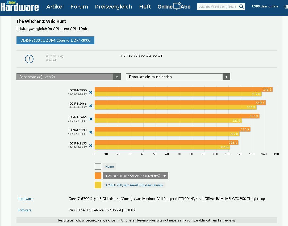The image size is (288, 226).
Task: Click the Online Abo monitor icon
Action: (177, 6)
